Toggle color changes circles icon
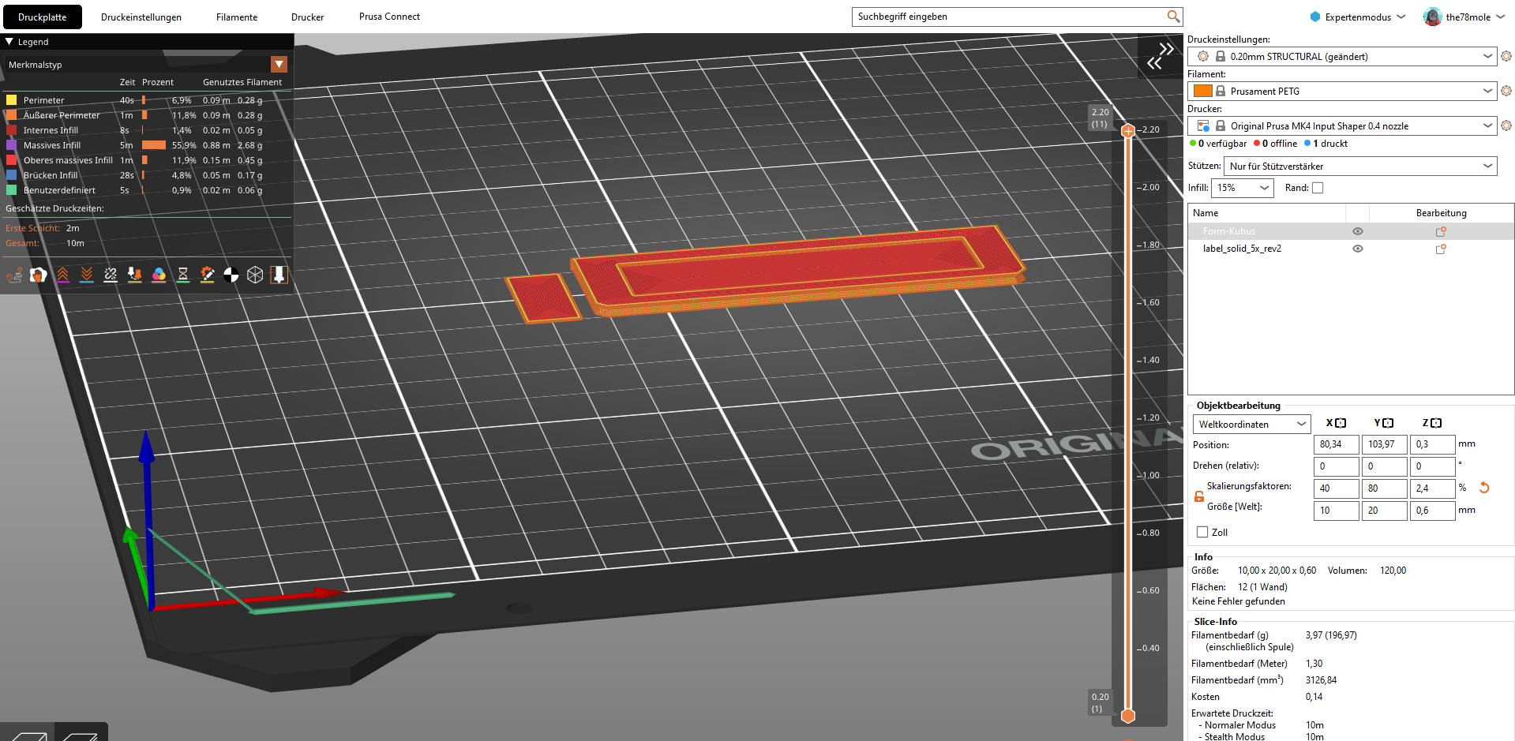 pyautogui.click(x=159, y=275)
